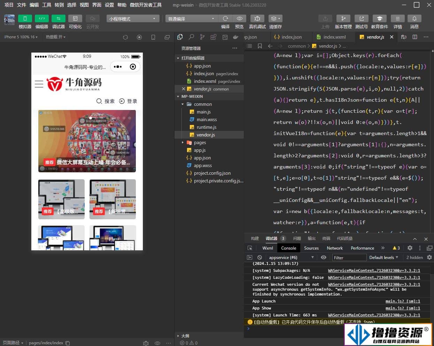Open the visualization (可视化) tool
Screen dimensions: 434x346
75,18
